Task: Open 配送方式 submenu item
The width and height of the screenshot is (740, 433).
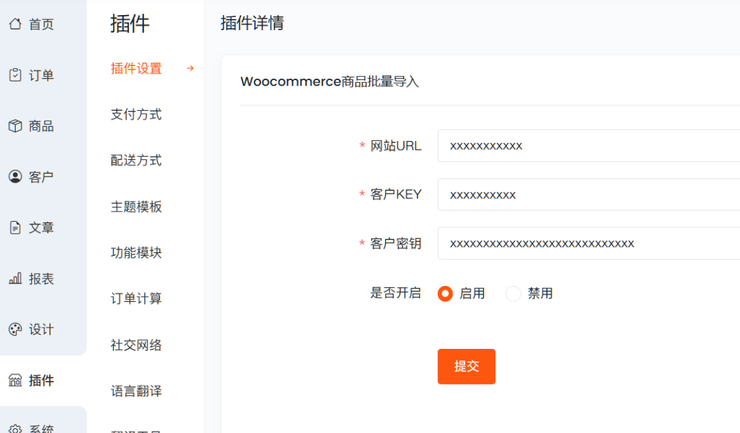Action: (136, 160)
